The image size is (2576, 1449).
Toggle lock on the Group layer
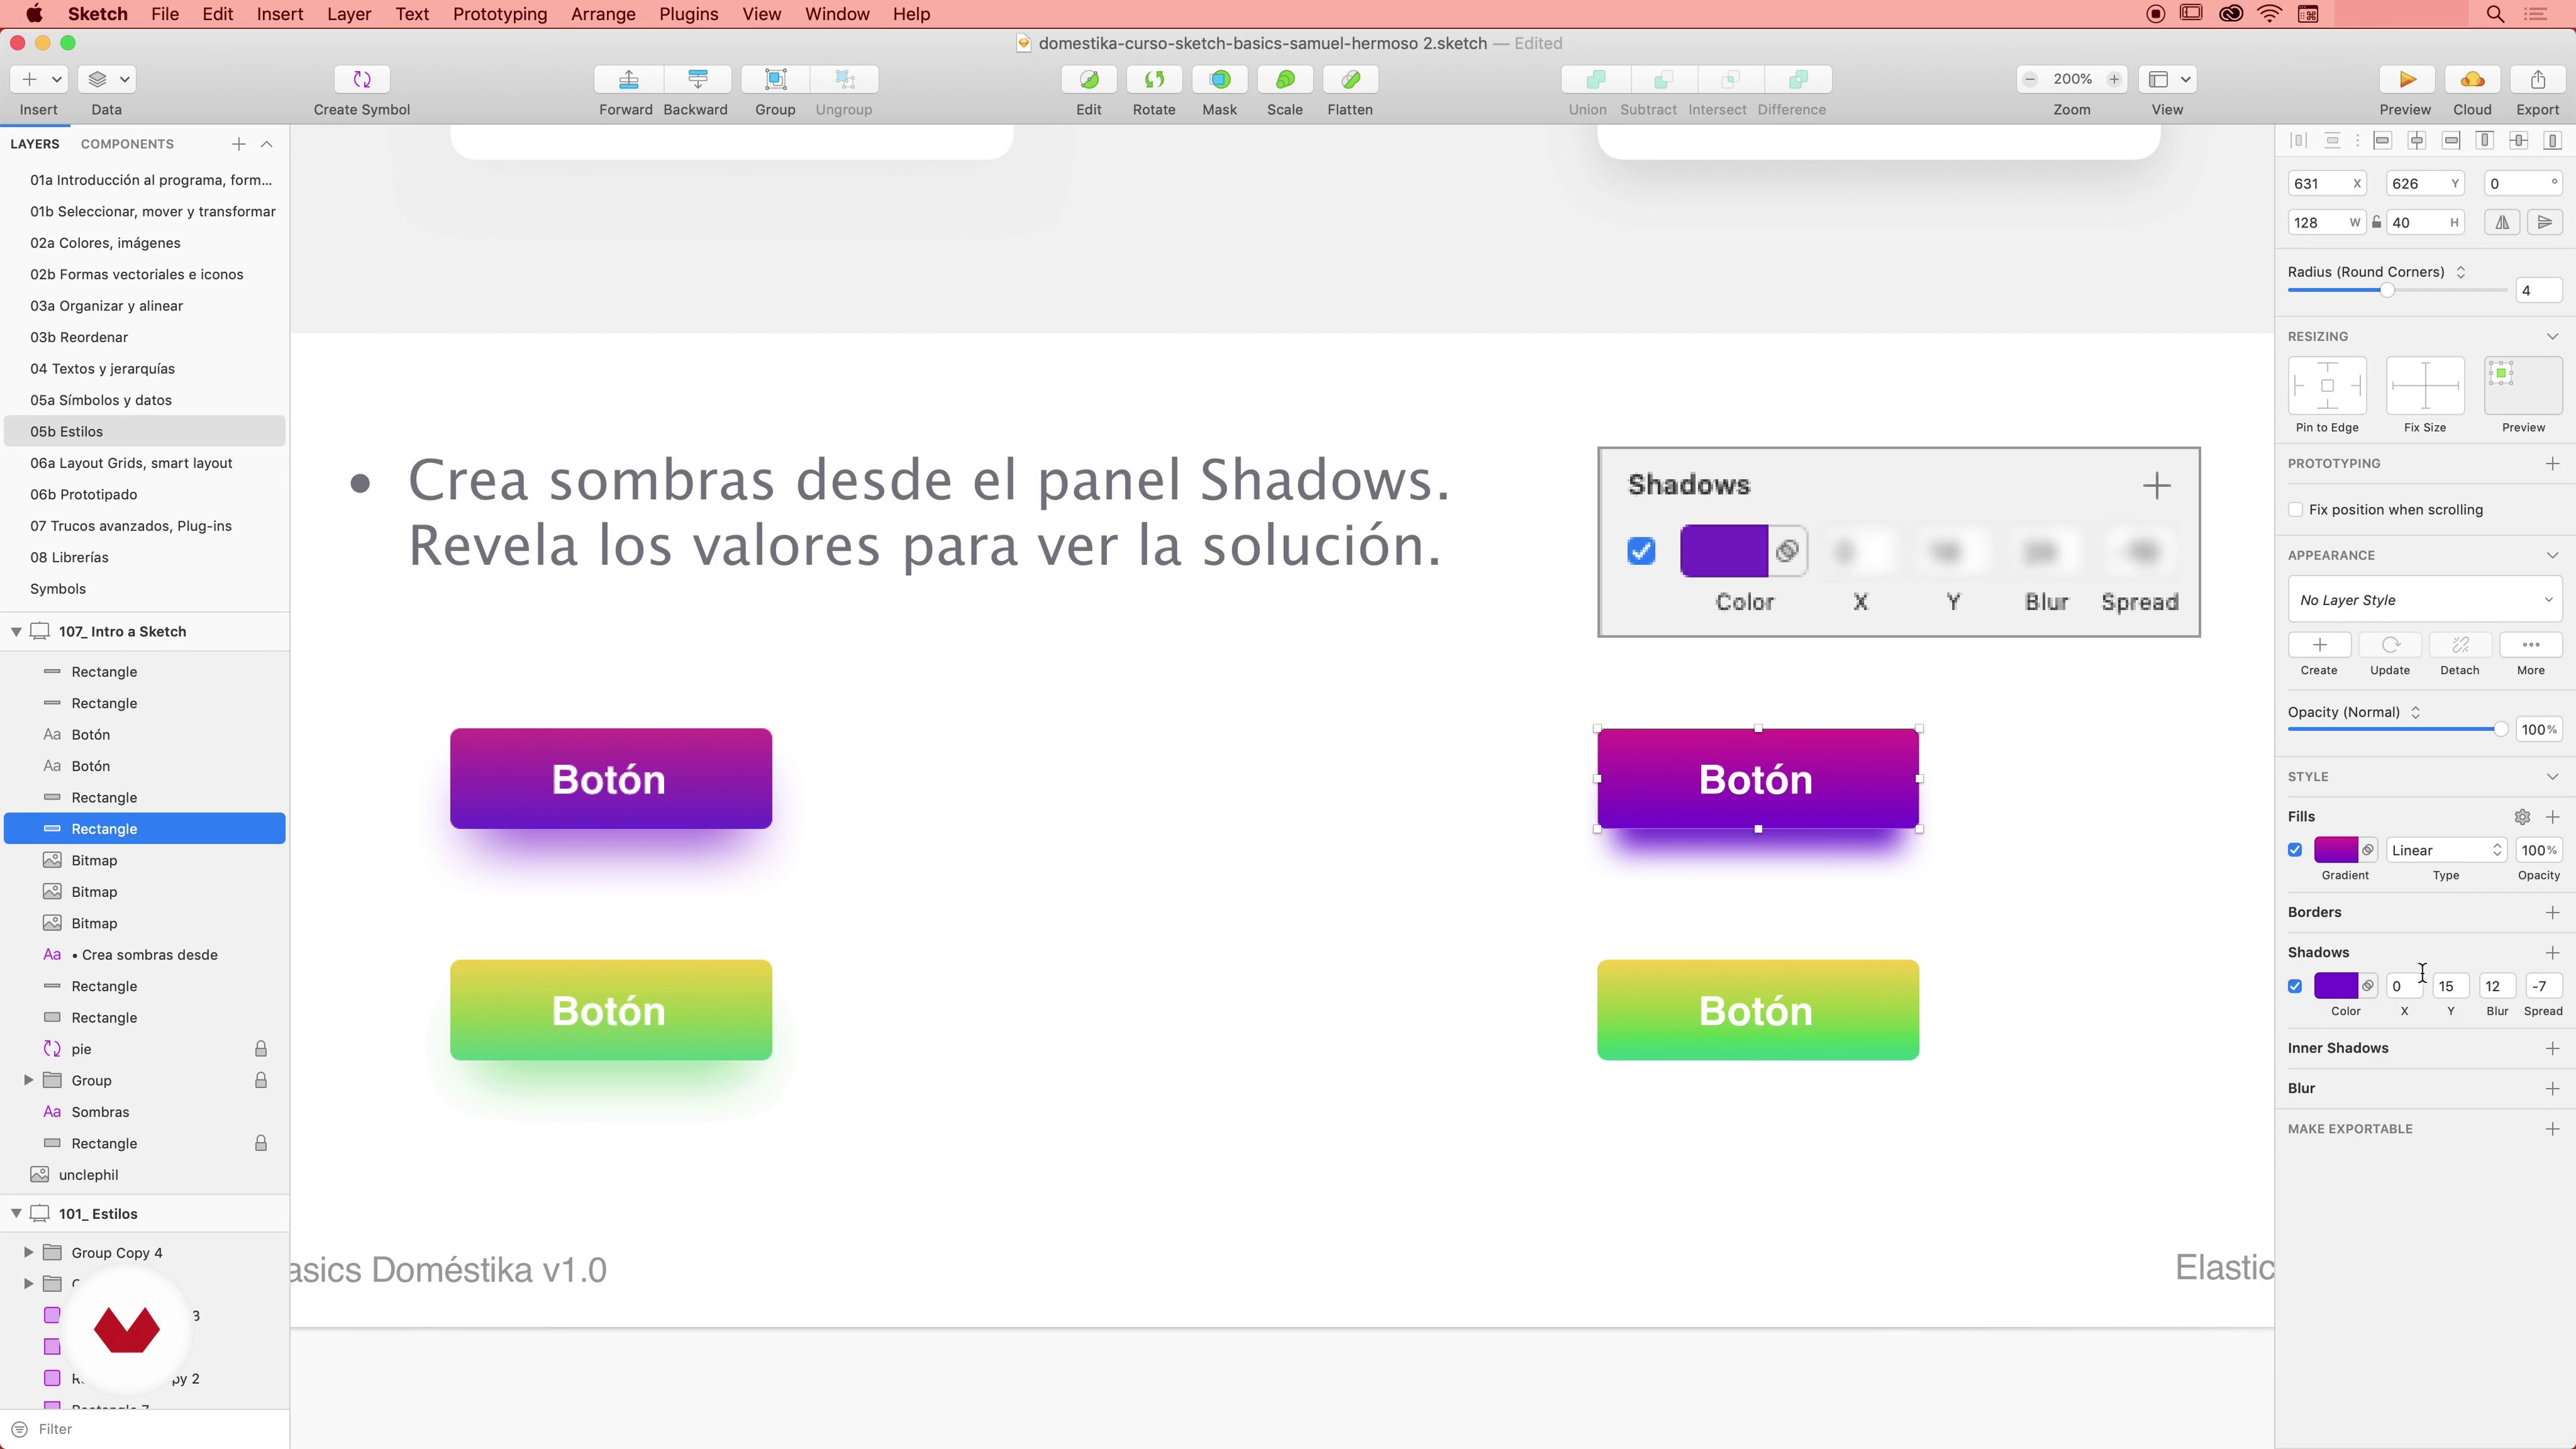pos(260,1080)
